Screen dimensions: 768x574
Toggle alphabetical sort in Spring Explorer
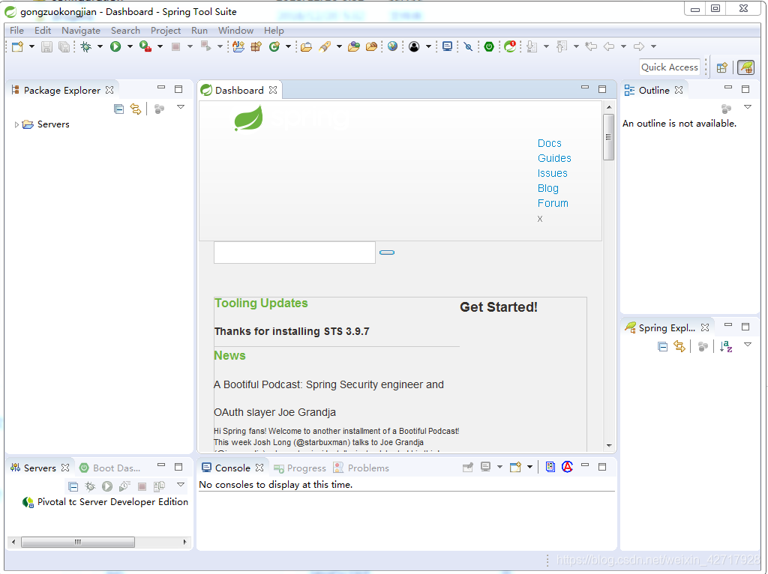(726, 346)
